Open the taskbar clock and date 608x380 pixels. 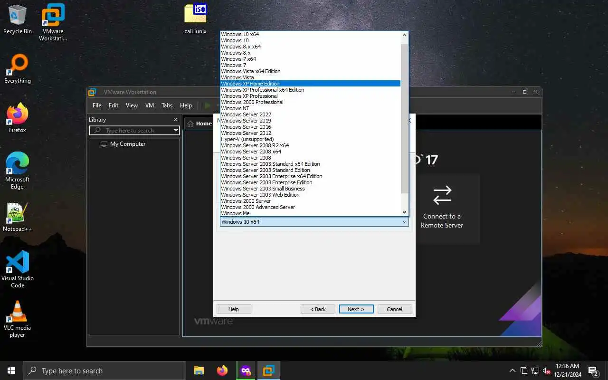567,370
